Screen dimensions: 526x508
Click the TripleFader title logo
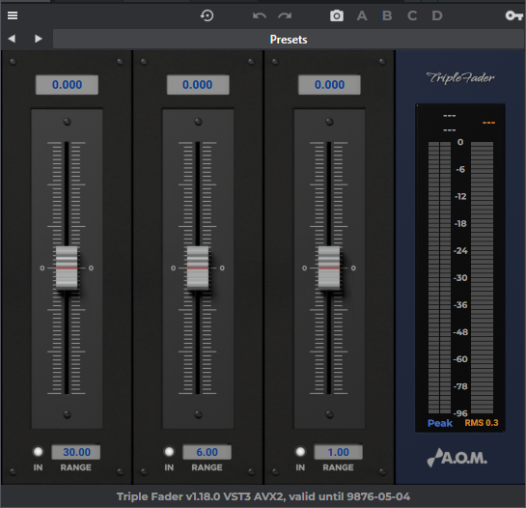[x=460, y=78]
